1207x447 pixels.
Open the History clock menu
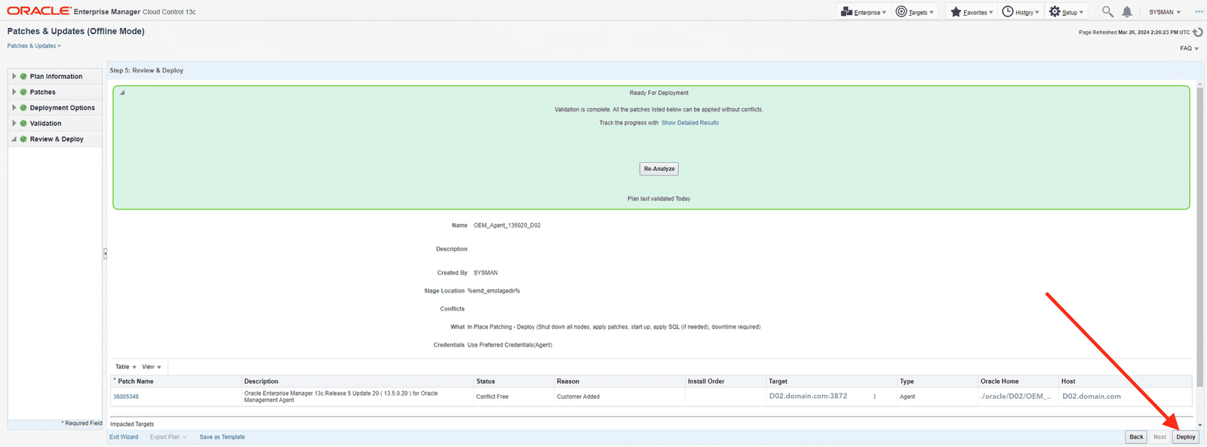click(1020, 12)
